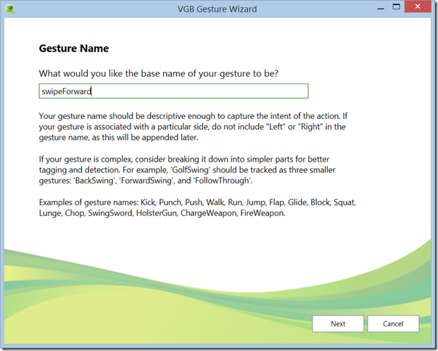The width and height of the screenshot is (438, 351).
Task: Minimize the VGB Gesture Wizard window
Action: (x=381, y=8)
